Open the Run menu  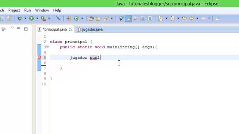pyautogui.click(x=27, y=10)
